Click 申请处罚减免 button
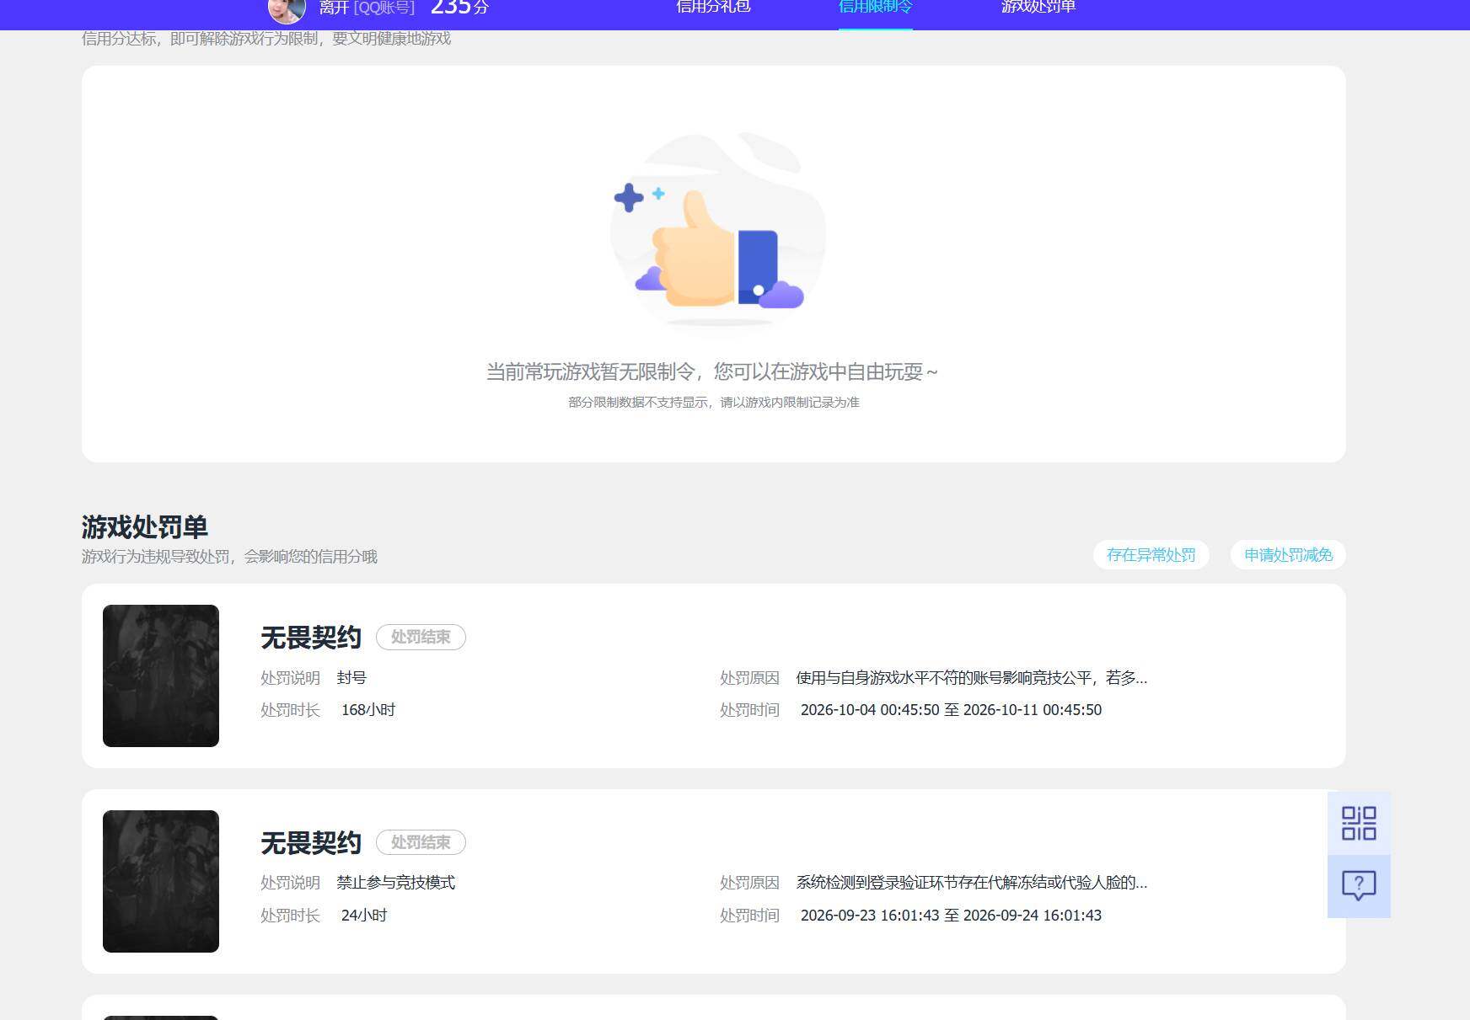Screen dimensions: 1470x1020 [x=1288, y=555]
